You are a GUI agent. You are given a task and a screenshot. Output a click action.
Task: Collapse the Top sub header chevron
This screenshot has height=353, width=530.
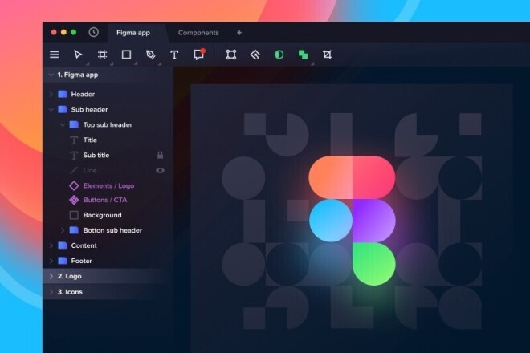[63, 124]
